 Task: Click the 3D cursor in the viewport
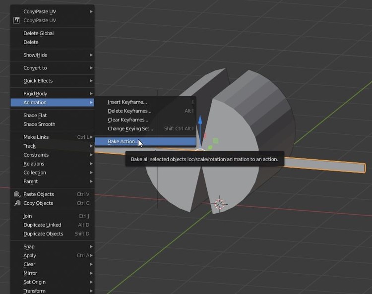coord(220,204)
